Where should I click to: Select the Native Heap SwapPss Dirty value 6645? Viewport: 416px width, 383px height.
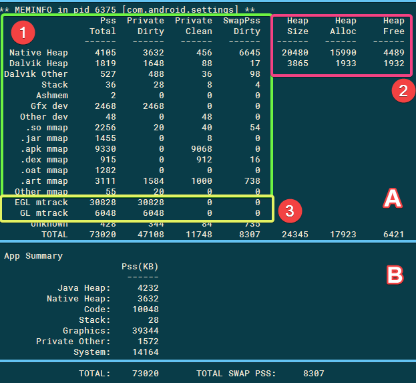[249, 53]
